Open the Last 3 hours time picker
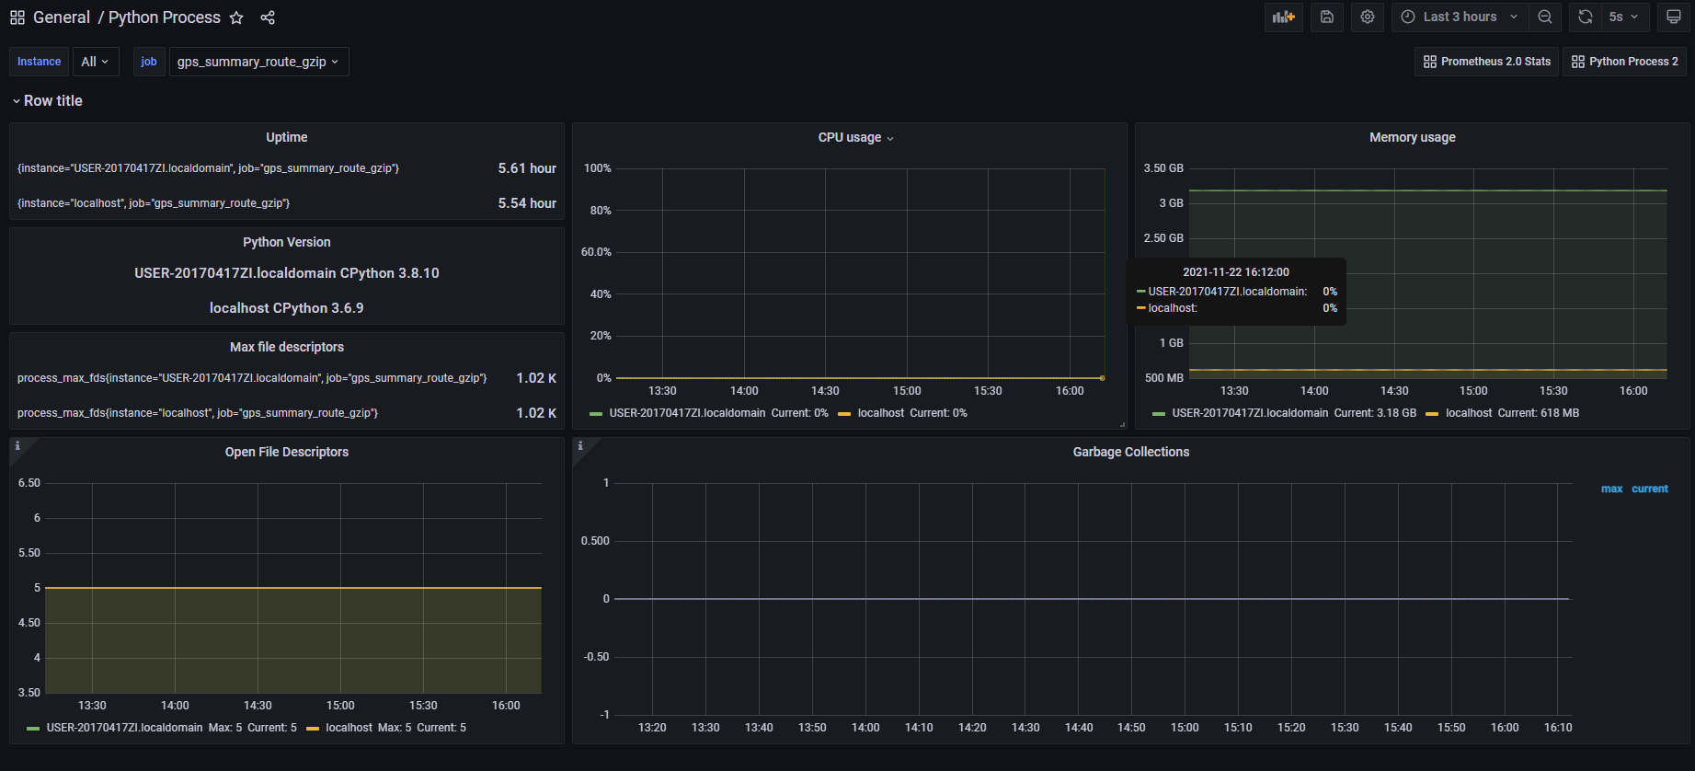 coord(1460,17)
